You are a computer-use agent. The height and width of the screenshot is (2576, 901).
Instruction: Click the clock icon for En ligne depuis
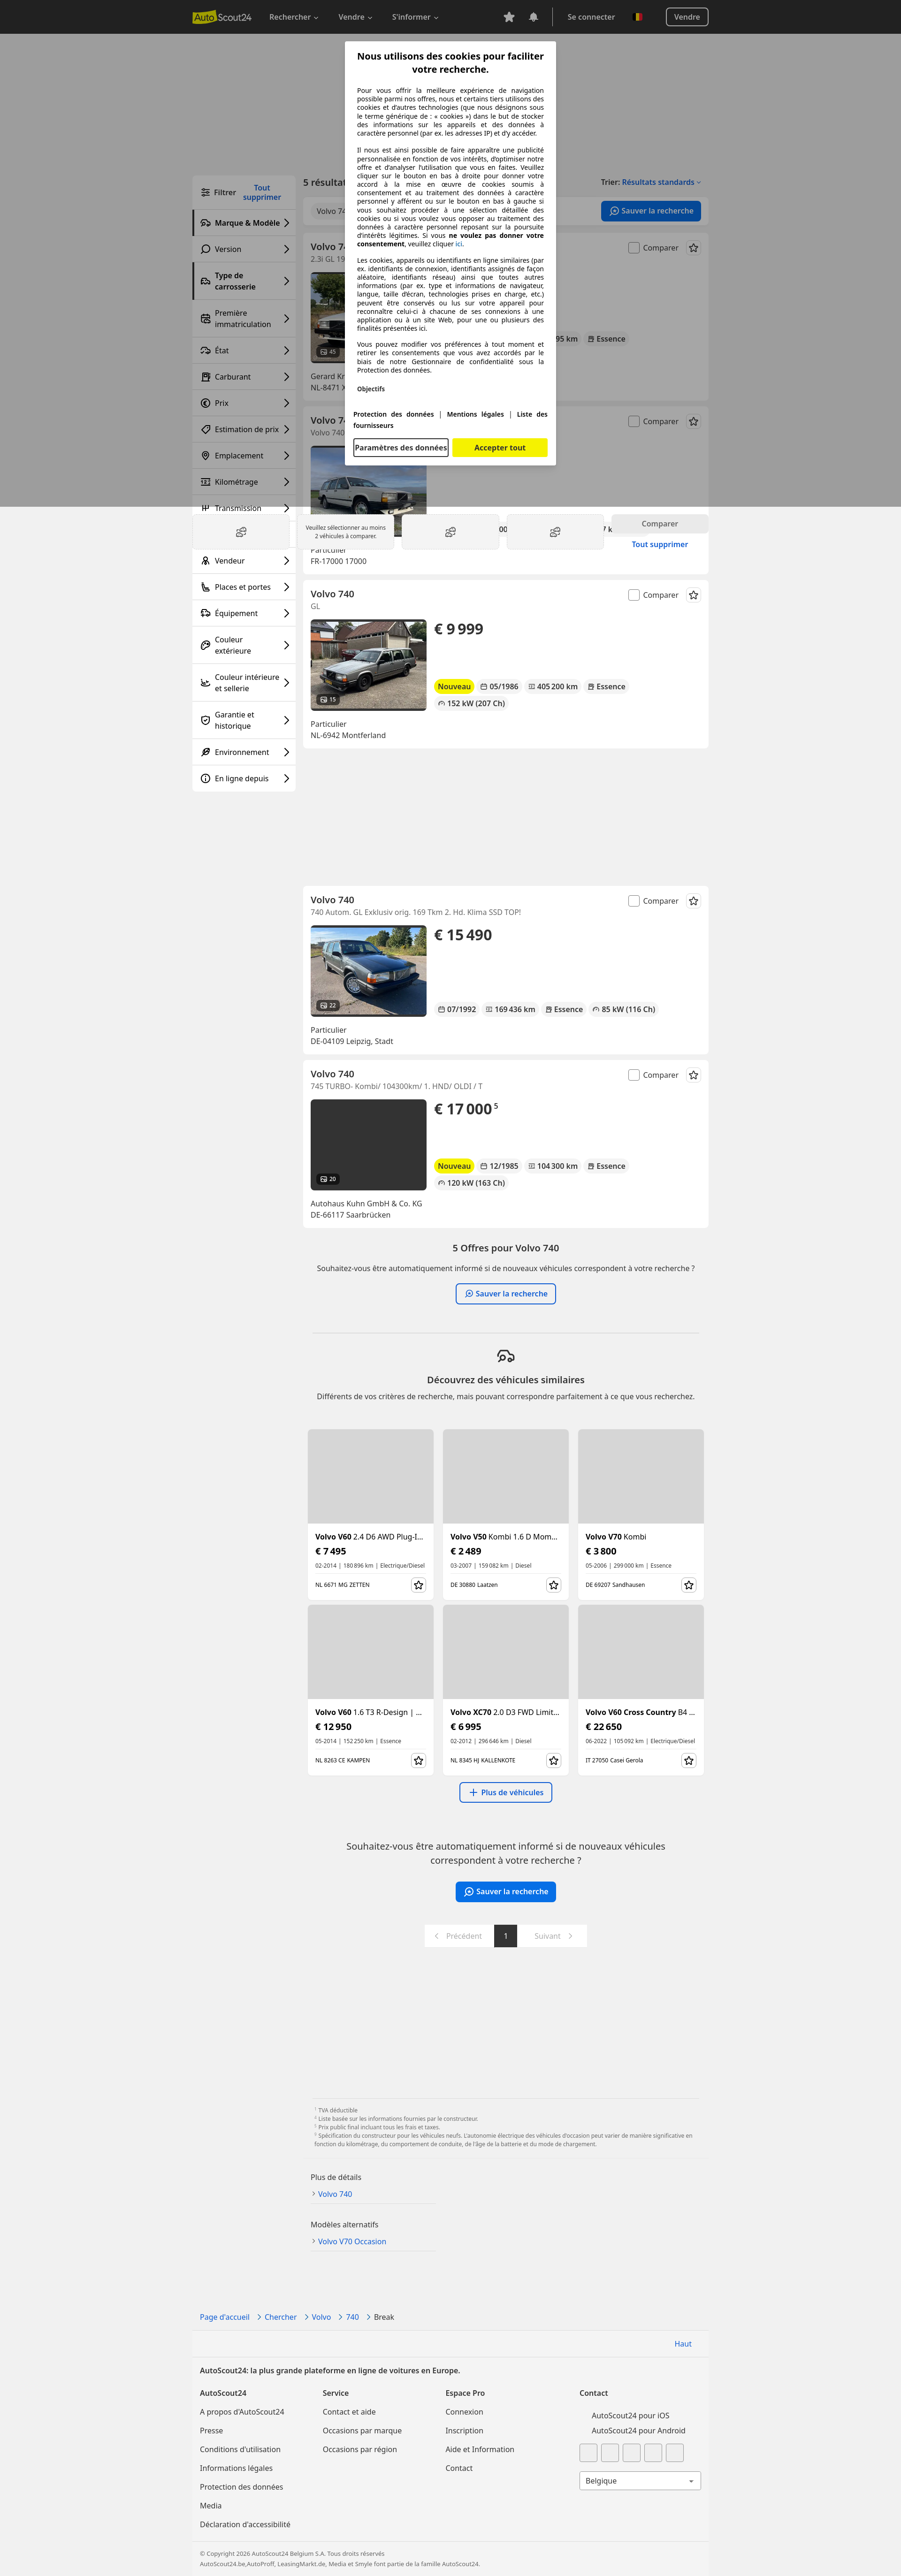tap(205, 778)
